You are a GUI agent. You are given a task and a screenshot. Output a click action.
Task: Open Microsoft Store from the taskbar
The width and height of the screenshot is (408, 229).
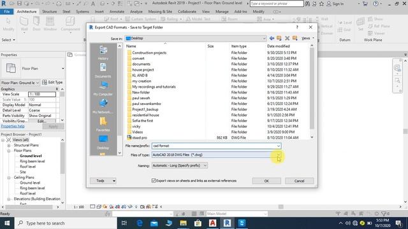[198, 223]
